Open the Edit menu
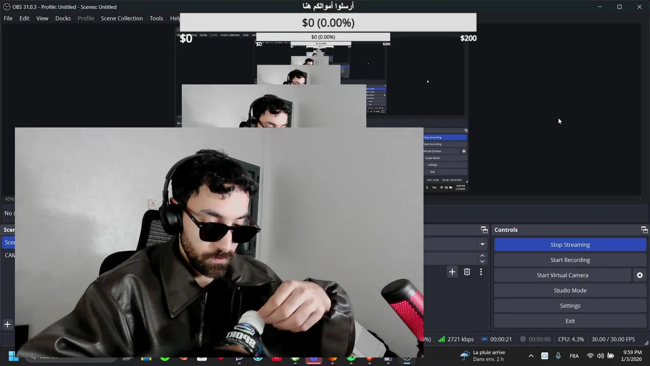 coord(24,18)
